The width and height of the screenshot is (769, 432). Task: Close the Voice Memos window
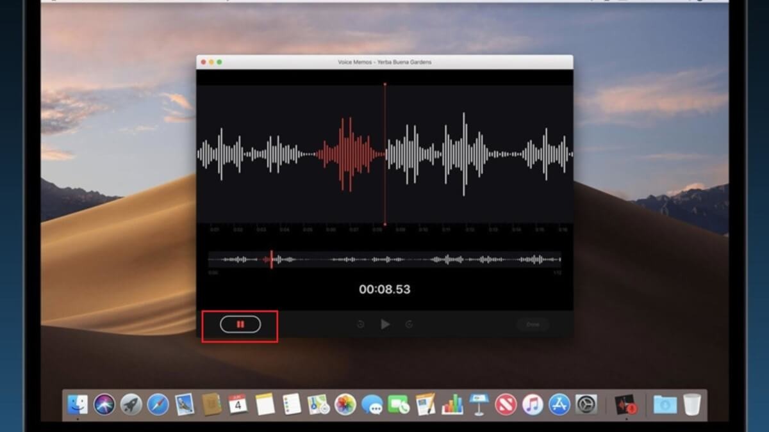[204, 62]
